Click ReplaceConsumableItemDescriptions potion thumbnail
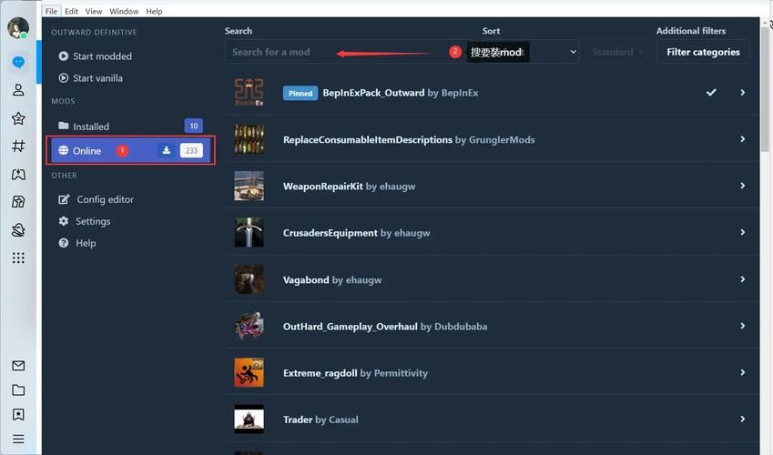Image resolution: width=773 pixels, height=455 pixels. pyautogui.click(x=249, y=139)
